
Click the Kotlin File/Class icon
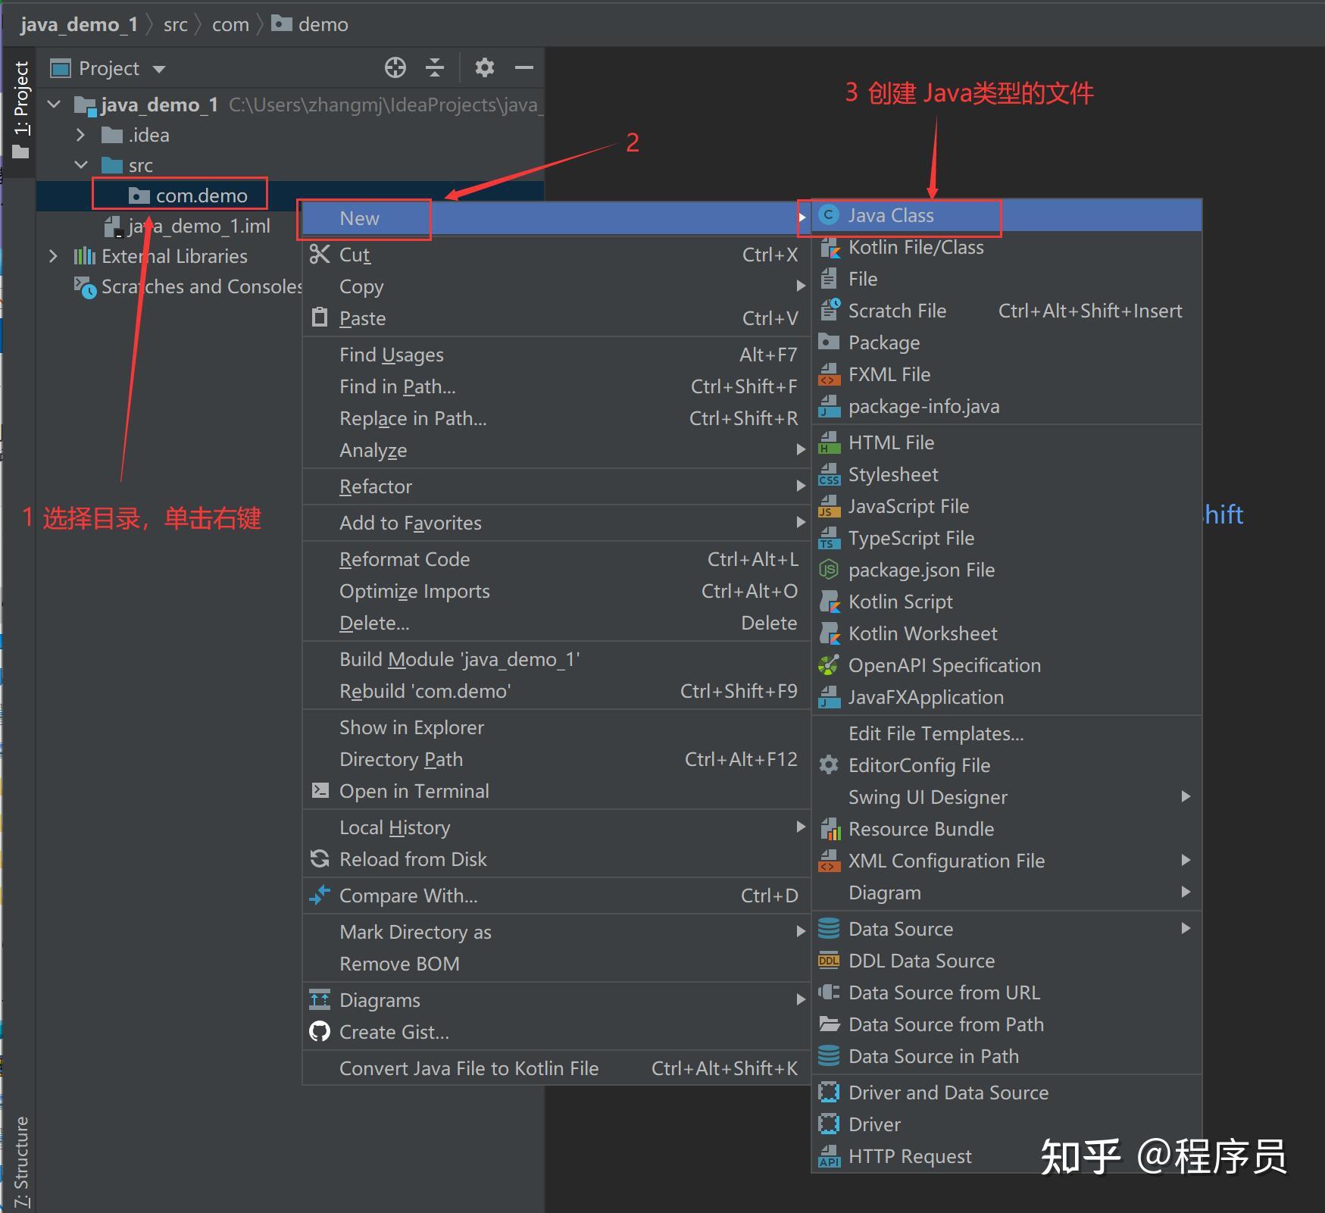coord(830,248)
